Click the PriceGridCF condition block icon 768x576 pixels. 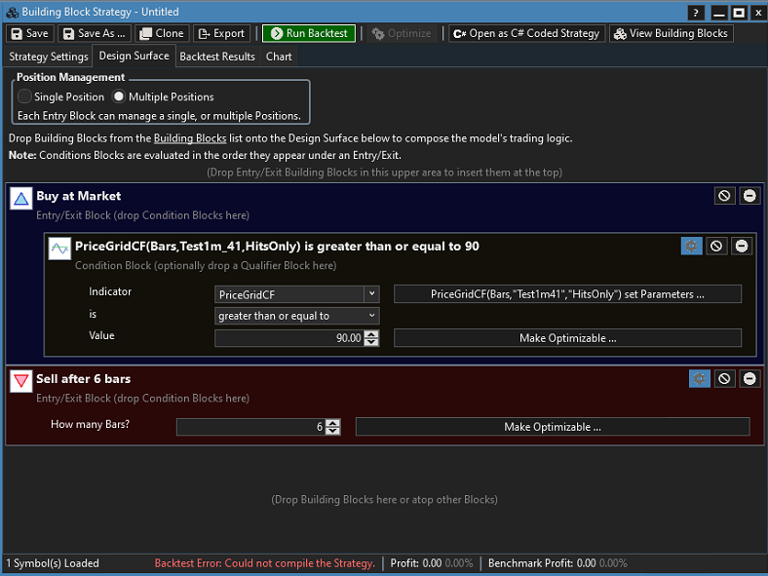coord(59,249)
